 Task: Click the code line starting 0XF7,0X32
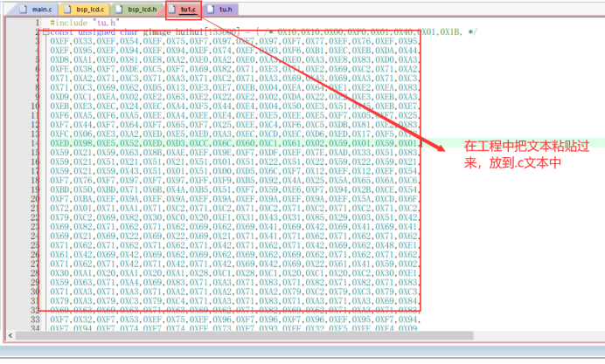(234, 319)
